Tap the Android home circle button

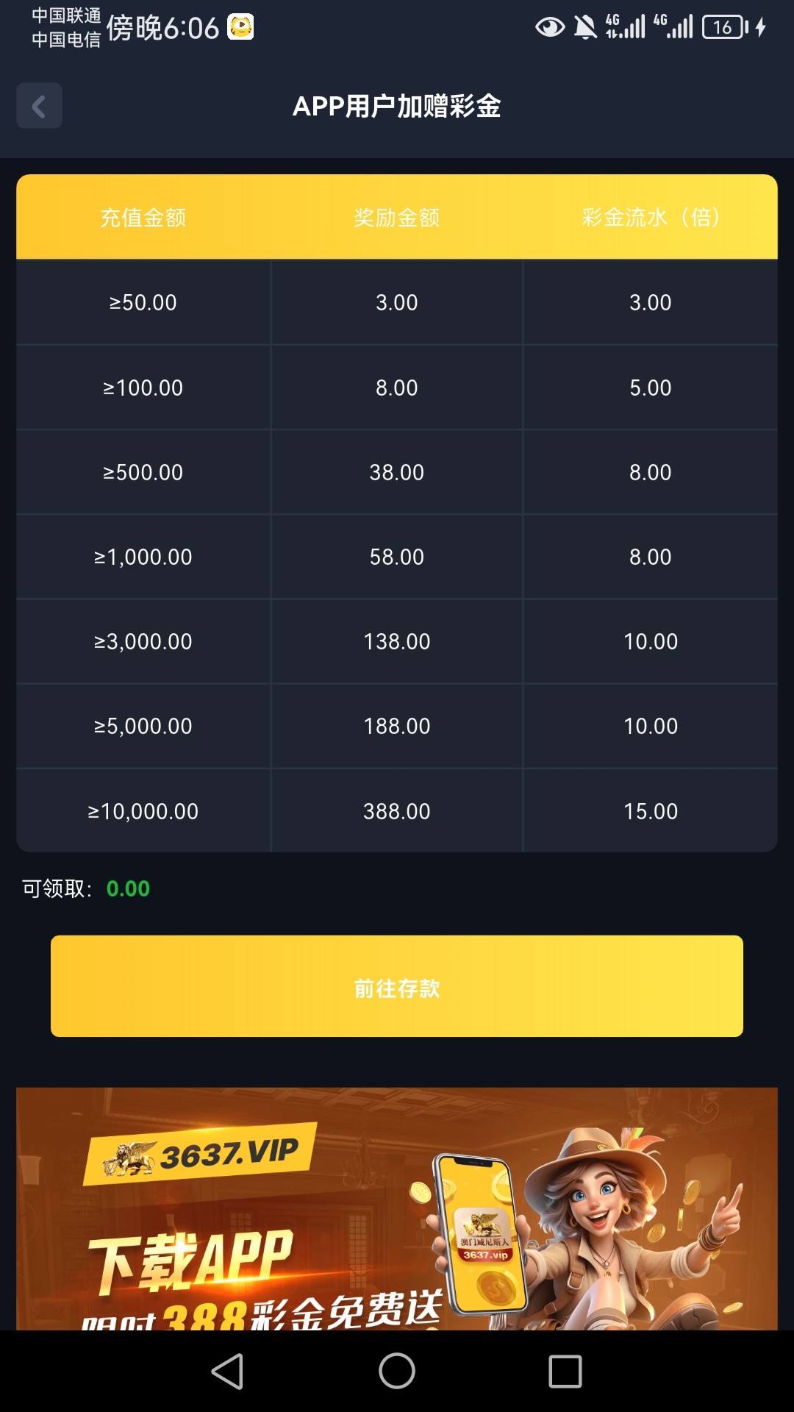click(397, 1372)
